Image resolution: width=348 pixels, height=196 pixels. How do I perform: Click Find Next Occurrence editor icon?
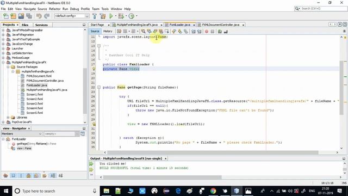[x=155, y=32]
